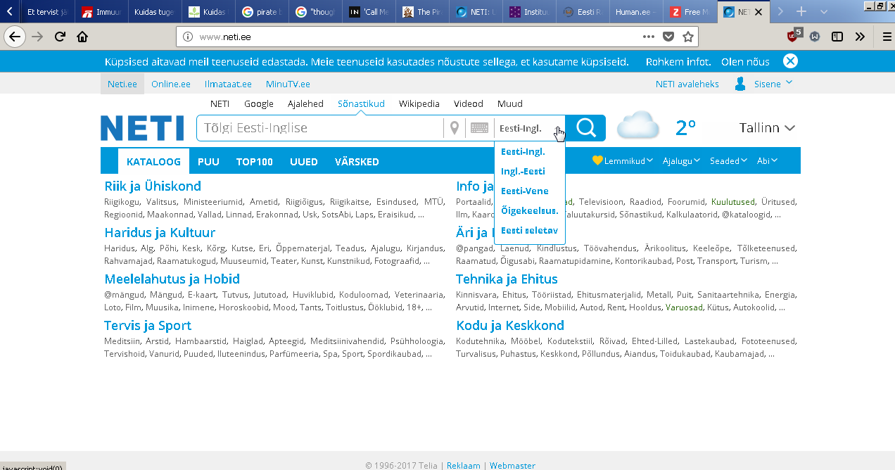Open the Sisene login link
The height and width of the screenshot is (470, 895).
(766, 84)
